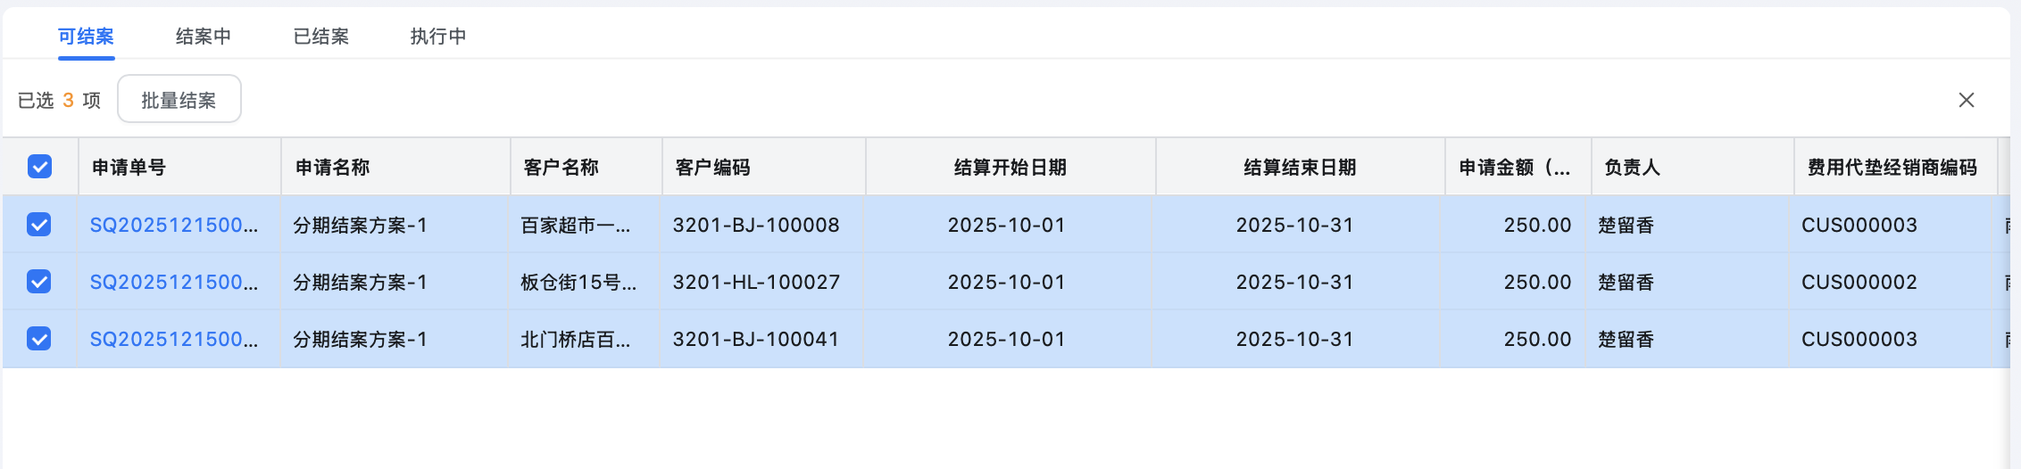
Task: Uncheck the 北门桥店 row checkbox
Action: pyautogui.click(x=39, y=339)
